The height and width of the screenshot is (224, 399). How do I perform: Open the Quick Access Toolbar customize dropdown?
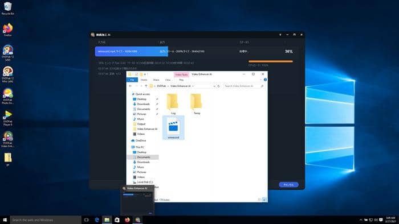tap(145, 74)
